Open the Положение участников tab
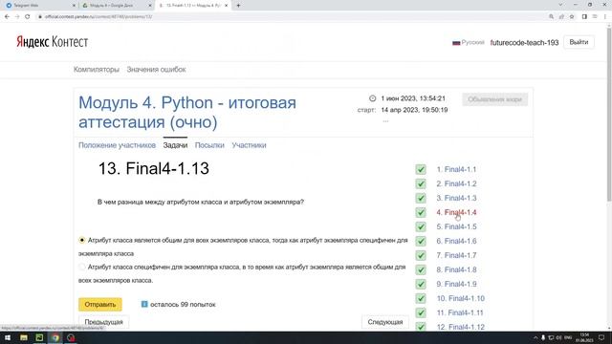The width and height of the screenshot is (612, 344). point(117,145)
